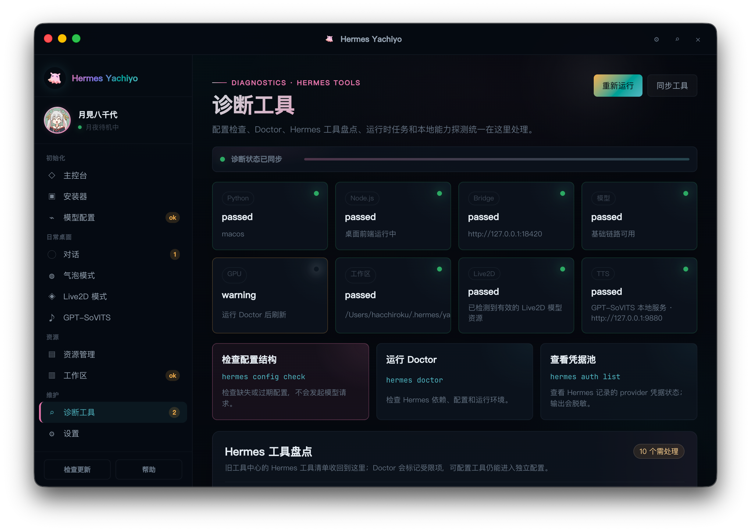Click the diamond icon beside Live2D 模式

click(52, 297)
